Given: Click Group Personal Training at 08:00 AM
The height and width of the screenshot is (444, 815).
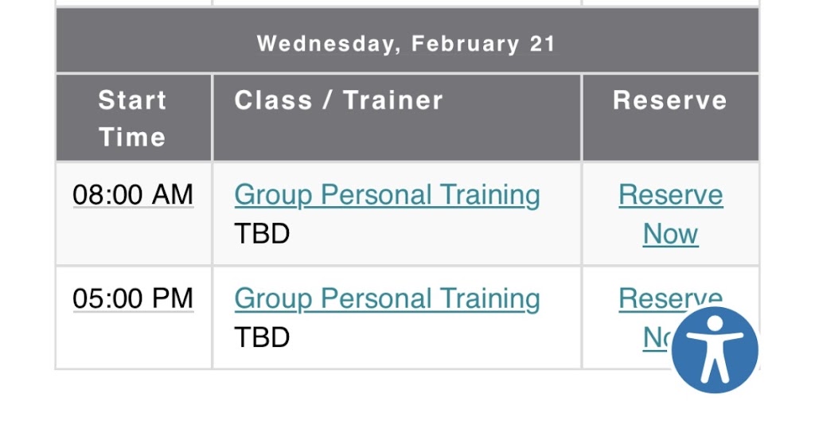Looking at the screenshot, I should point(387,195).
